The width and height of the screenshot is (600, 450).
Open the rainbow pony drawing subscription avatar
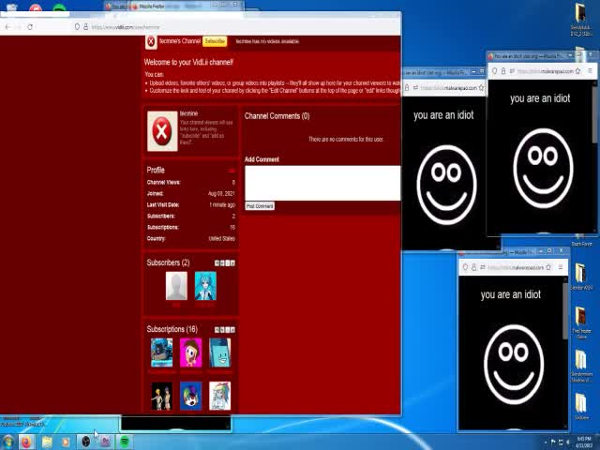[x=220, y=396]
